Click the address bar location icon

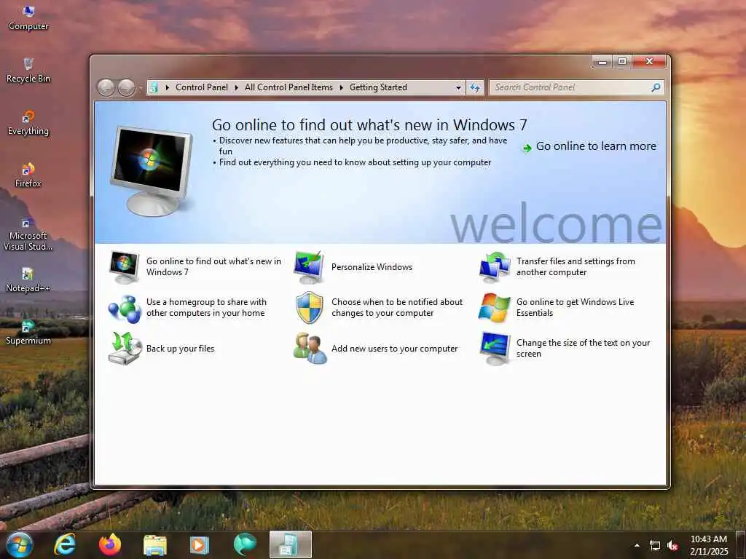[153, 87]
